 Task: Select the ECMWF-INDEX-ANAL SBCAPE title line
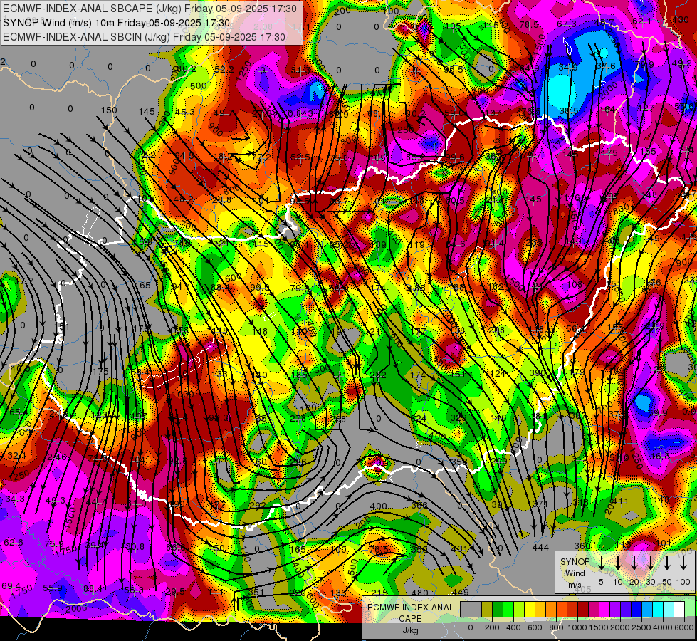pos(150,9)
